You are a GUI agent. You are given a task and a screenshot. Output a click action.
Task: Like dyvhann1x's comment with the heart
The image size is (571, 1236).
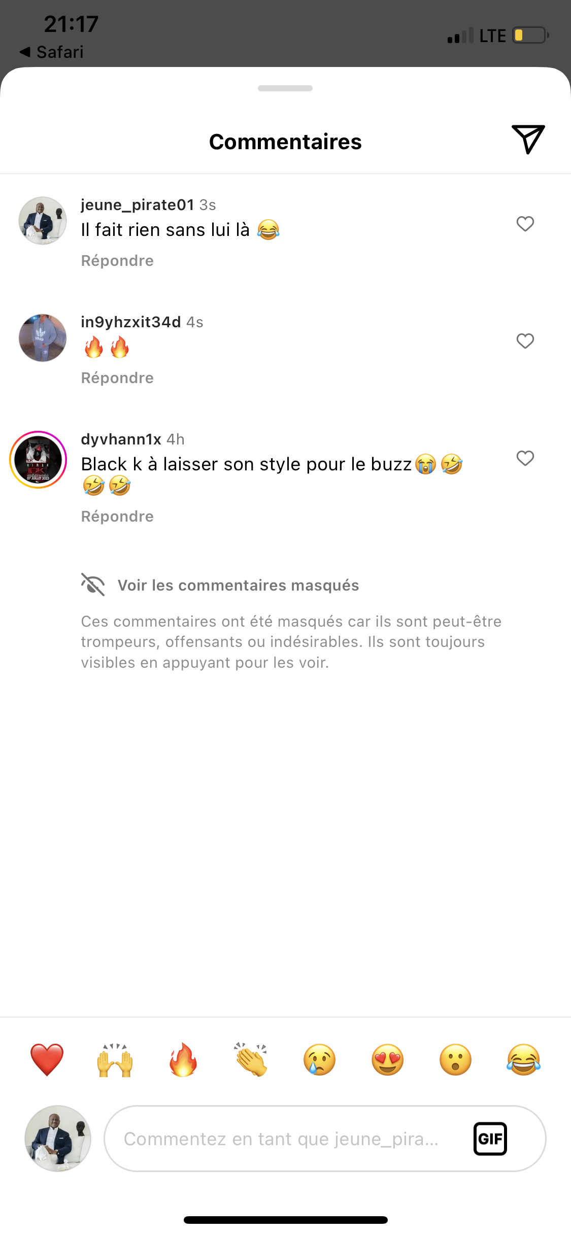coord(525,458)
